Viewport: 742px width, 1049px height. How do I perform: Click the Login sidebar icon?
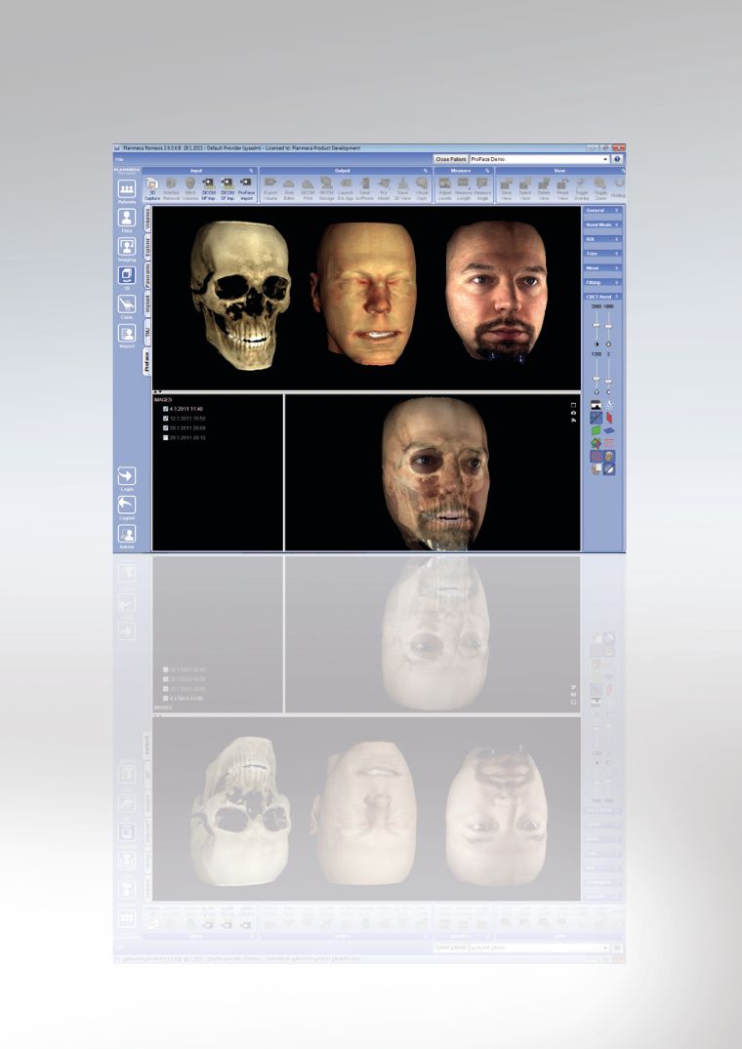point(127,476)
